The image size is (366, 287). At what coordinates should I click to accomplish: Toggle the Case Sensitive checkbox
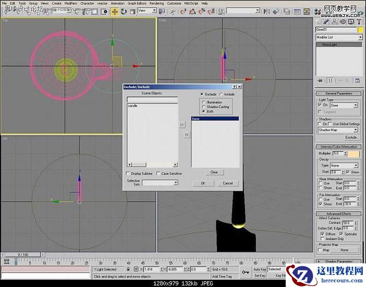click(158, 173)
